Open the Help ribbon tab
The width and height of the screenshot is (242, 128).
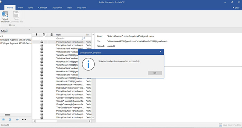point(69,8)
